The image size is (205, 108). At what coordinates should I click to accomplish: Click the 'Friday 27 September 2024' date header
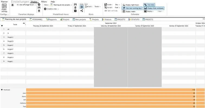click(77, 26)
